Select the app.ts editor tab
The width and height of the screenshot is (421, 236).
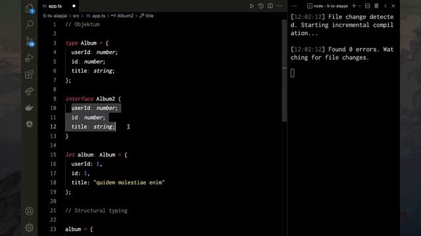(x=59, y=6)
